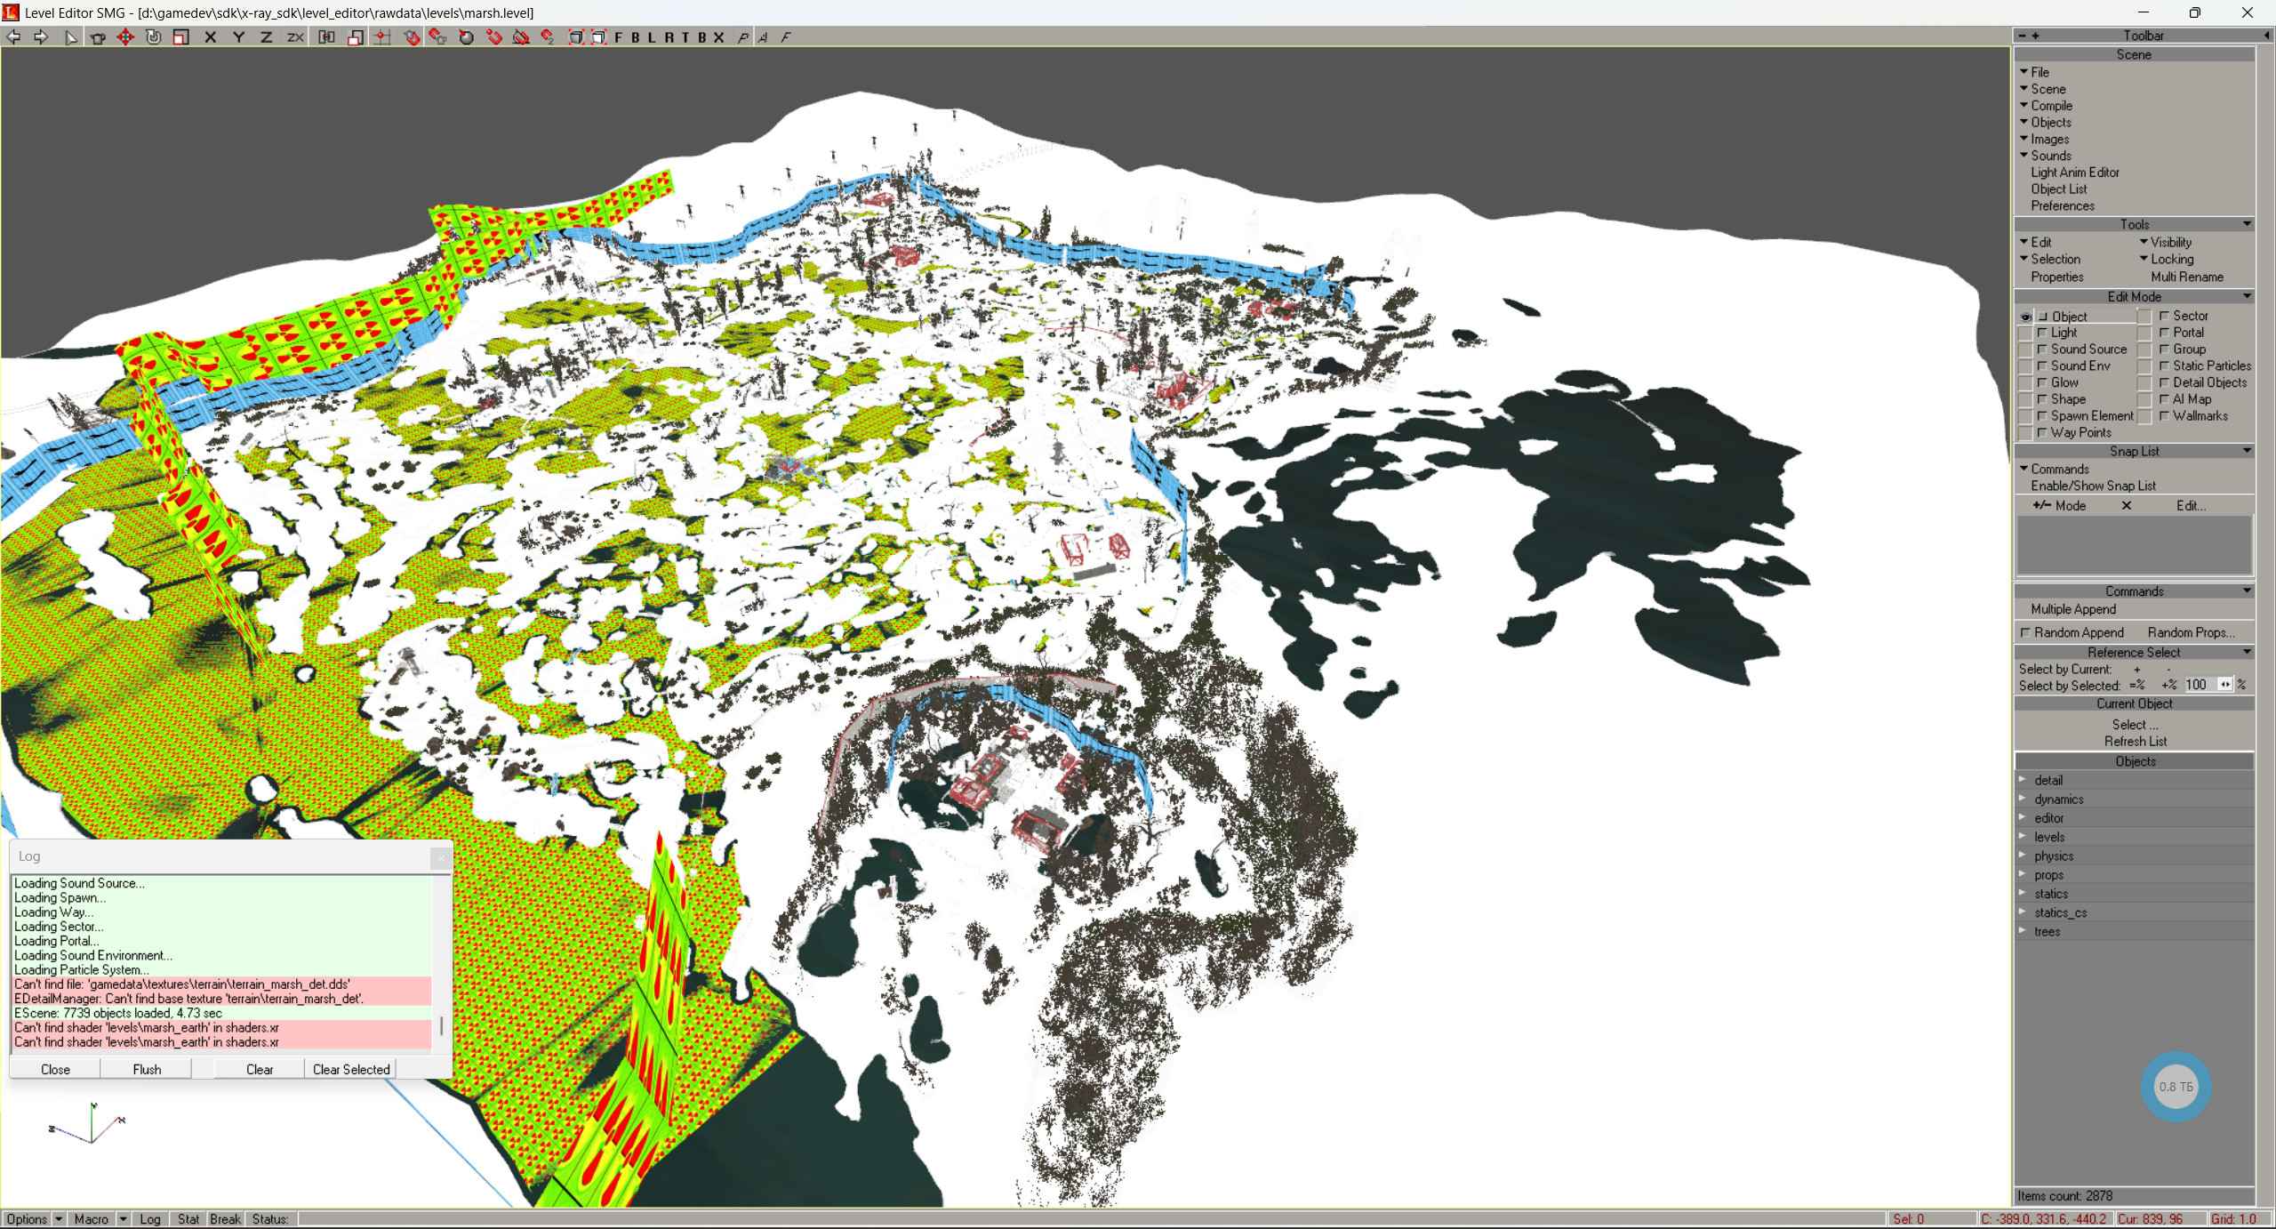Expand the trees folder
This screenshot has width=2276, height=1229.
tap(2024, 931)
